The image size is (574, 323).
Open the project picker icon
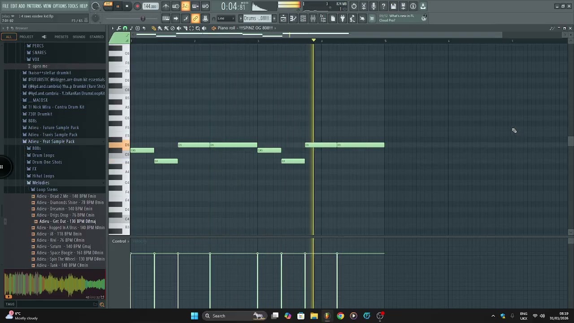[333, 18]
